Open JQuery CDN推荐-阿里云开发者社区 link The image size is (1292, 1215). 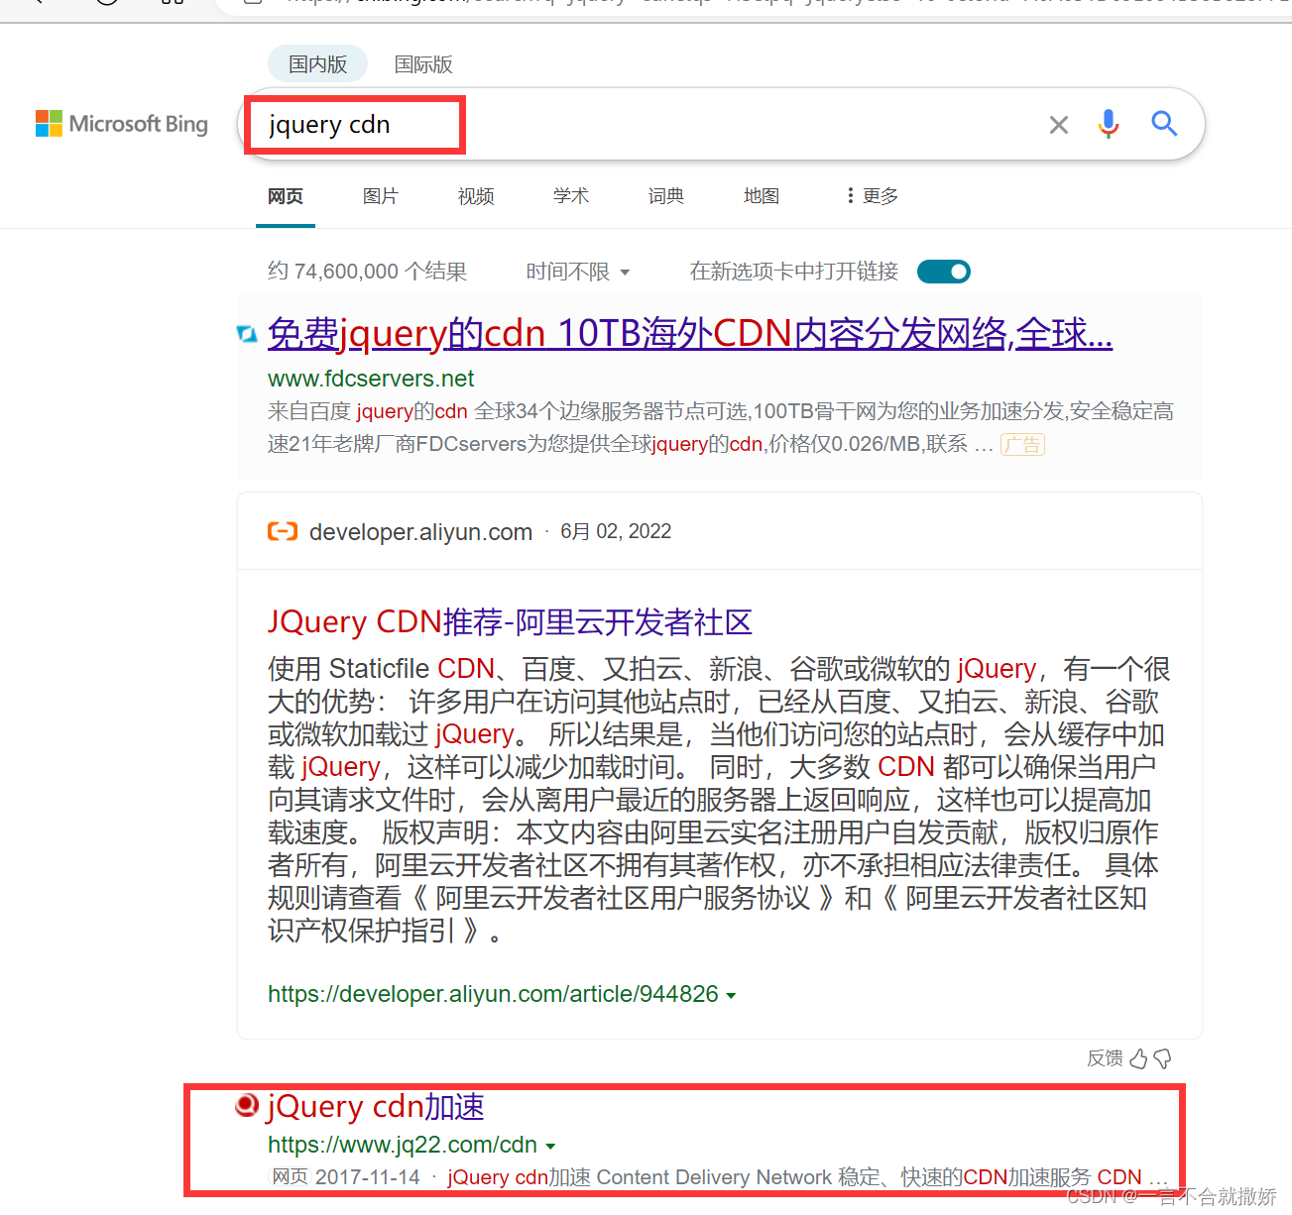(510, 621)
